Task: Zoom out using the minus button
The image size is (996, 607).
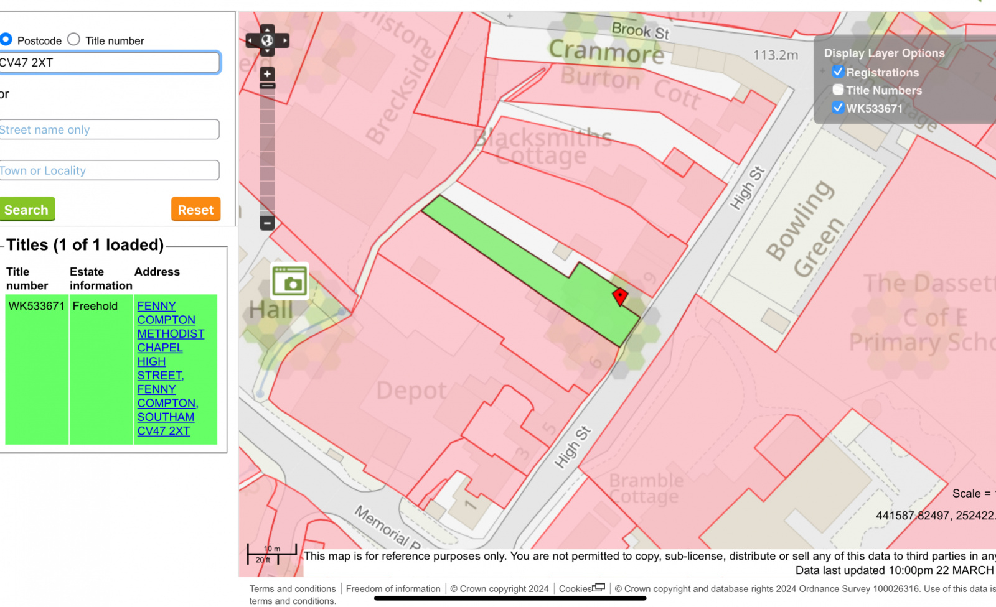Action: [267, 223]
